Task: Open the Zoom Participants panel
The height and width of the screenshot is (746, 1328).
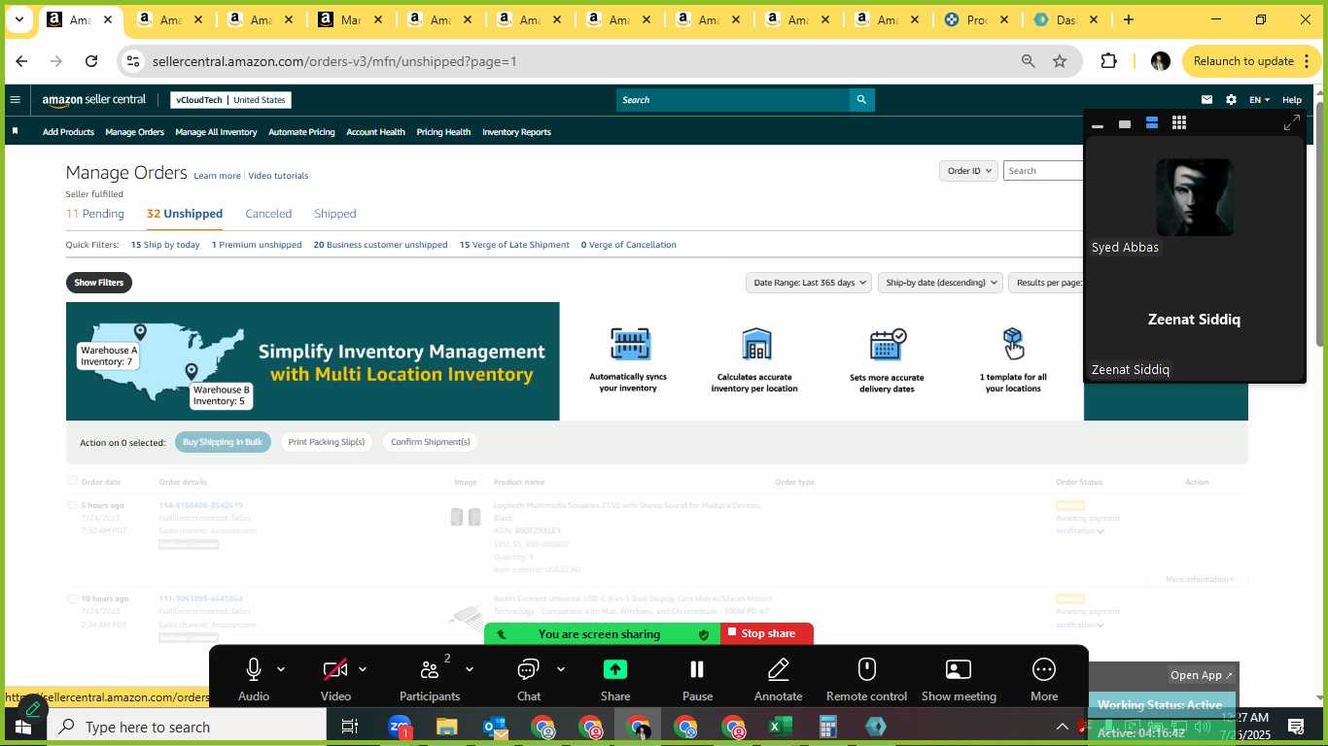Action: tap(430, 669)
